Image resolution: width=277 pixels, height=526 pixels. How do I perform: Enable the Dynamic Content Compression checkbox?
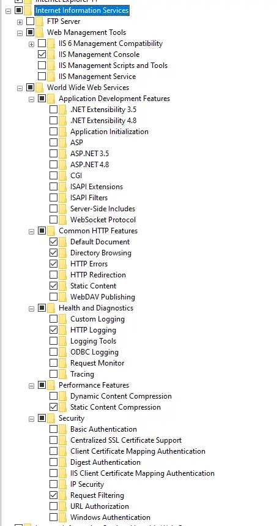[53, 396]
